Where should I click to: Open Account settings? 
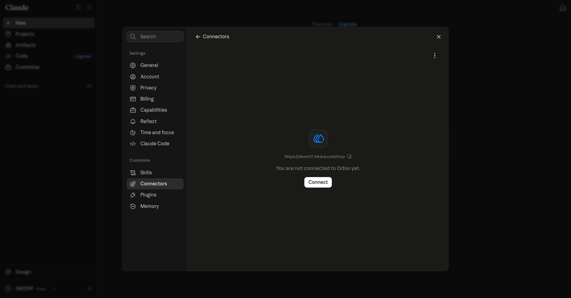pos(155,77)
